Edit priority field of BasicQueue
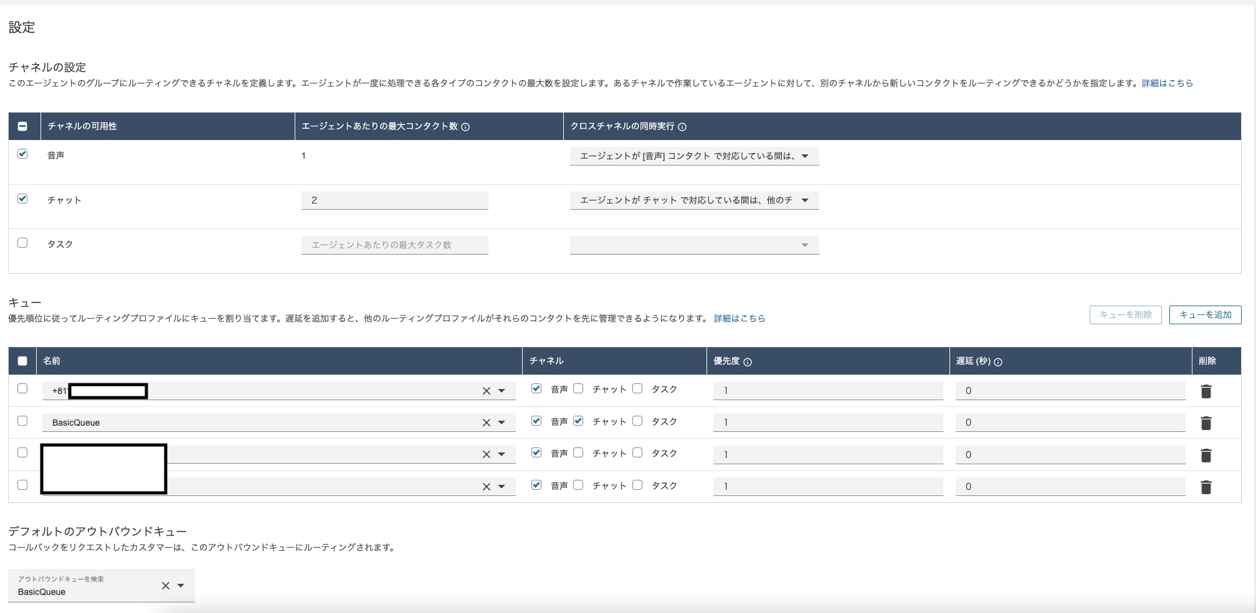This screenshot has width=1256, height=613. click(x=827, y=423)
